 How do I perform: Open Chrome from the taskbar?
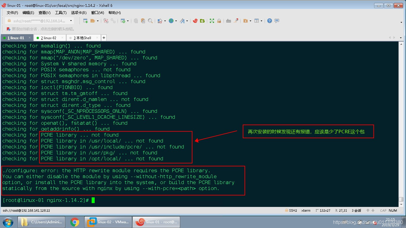(x=75, y=222)
